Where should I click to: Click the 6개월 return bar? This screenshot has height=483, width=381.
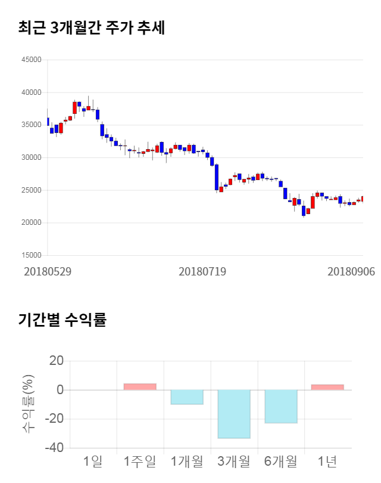pyautogui.click(x=281, y=406)
